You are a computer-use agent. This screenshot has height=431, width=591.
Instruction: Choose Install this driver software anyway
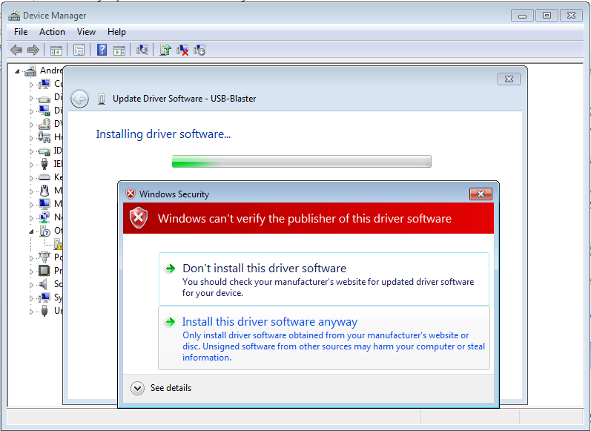tap(324, 338)
